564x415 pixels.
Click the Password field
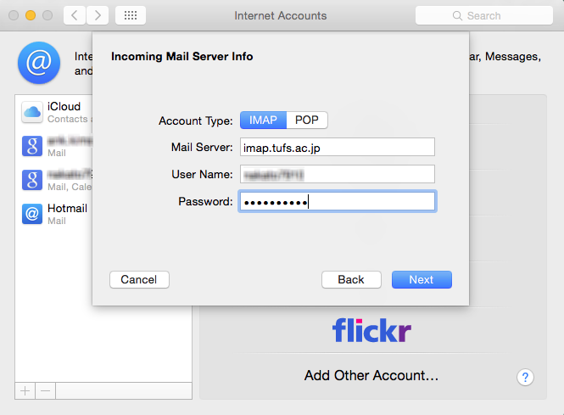338,201
